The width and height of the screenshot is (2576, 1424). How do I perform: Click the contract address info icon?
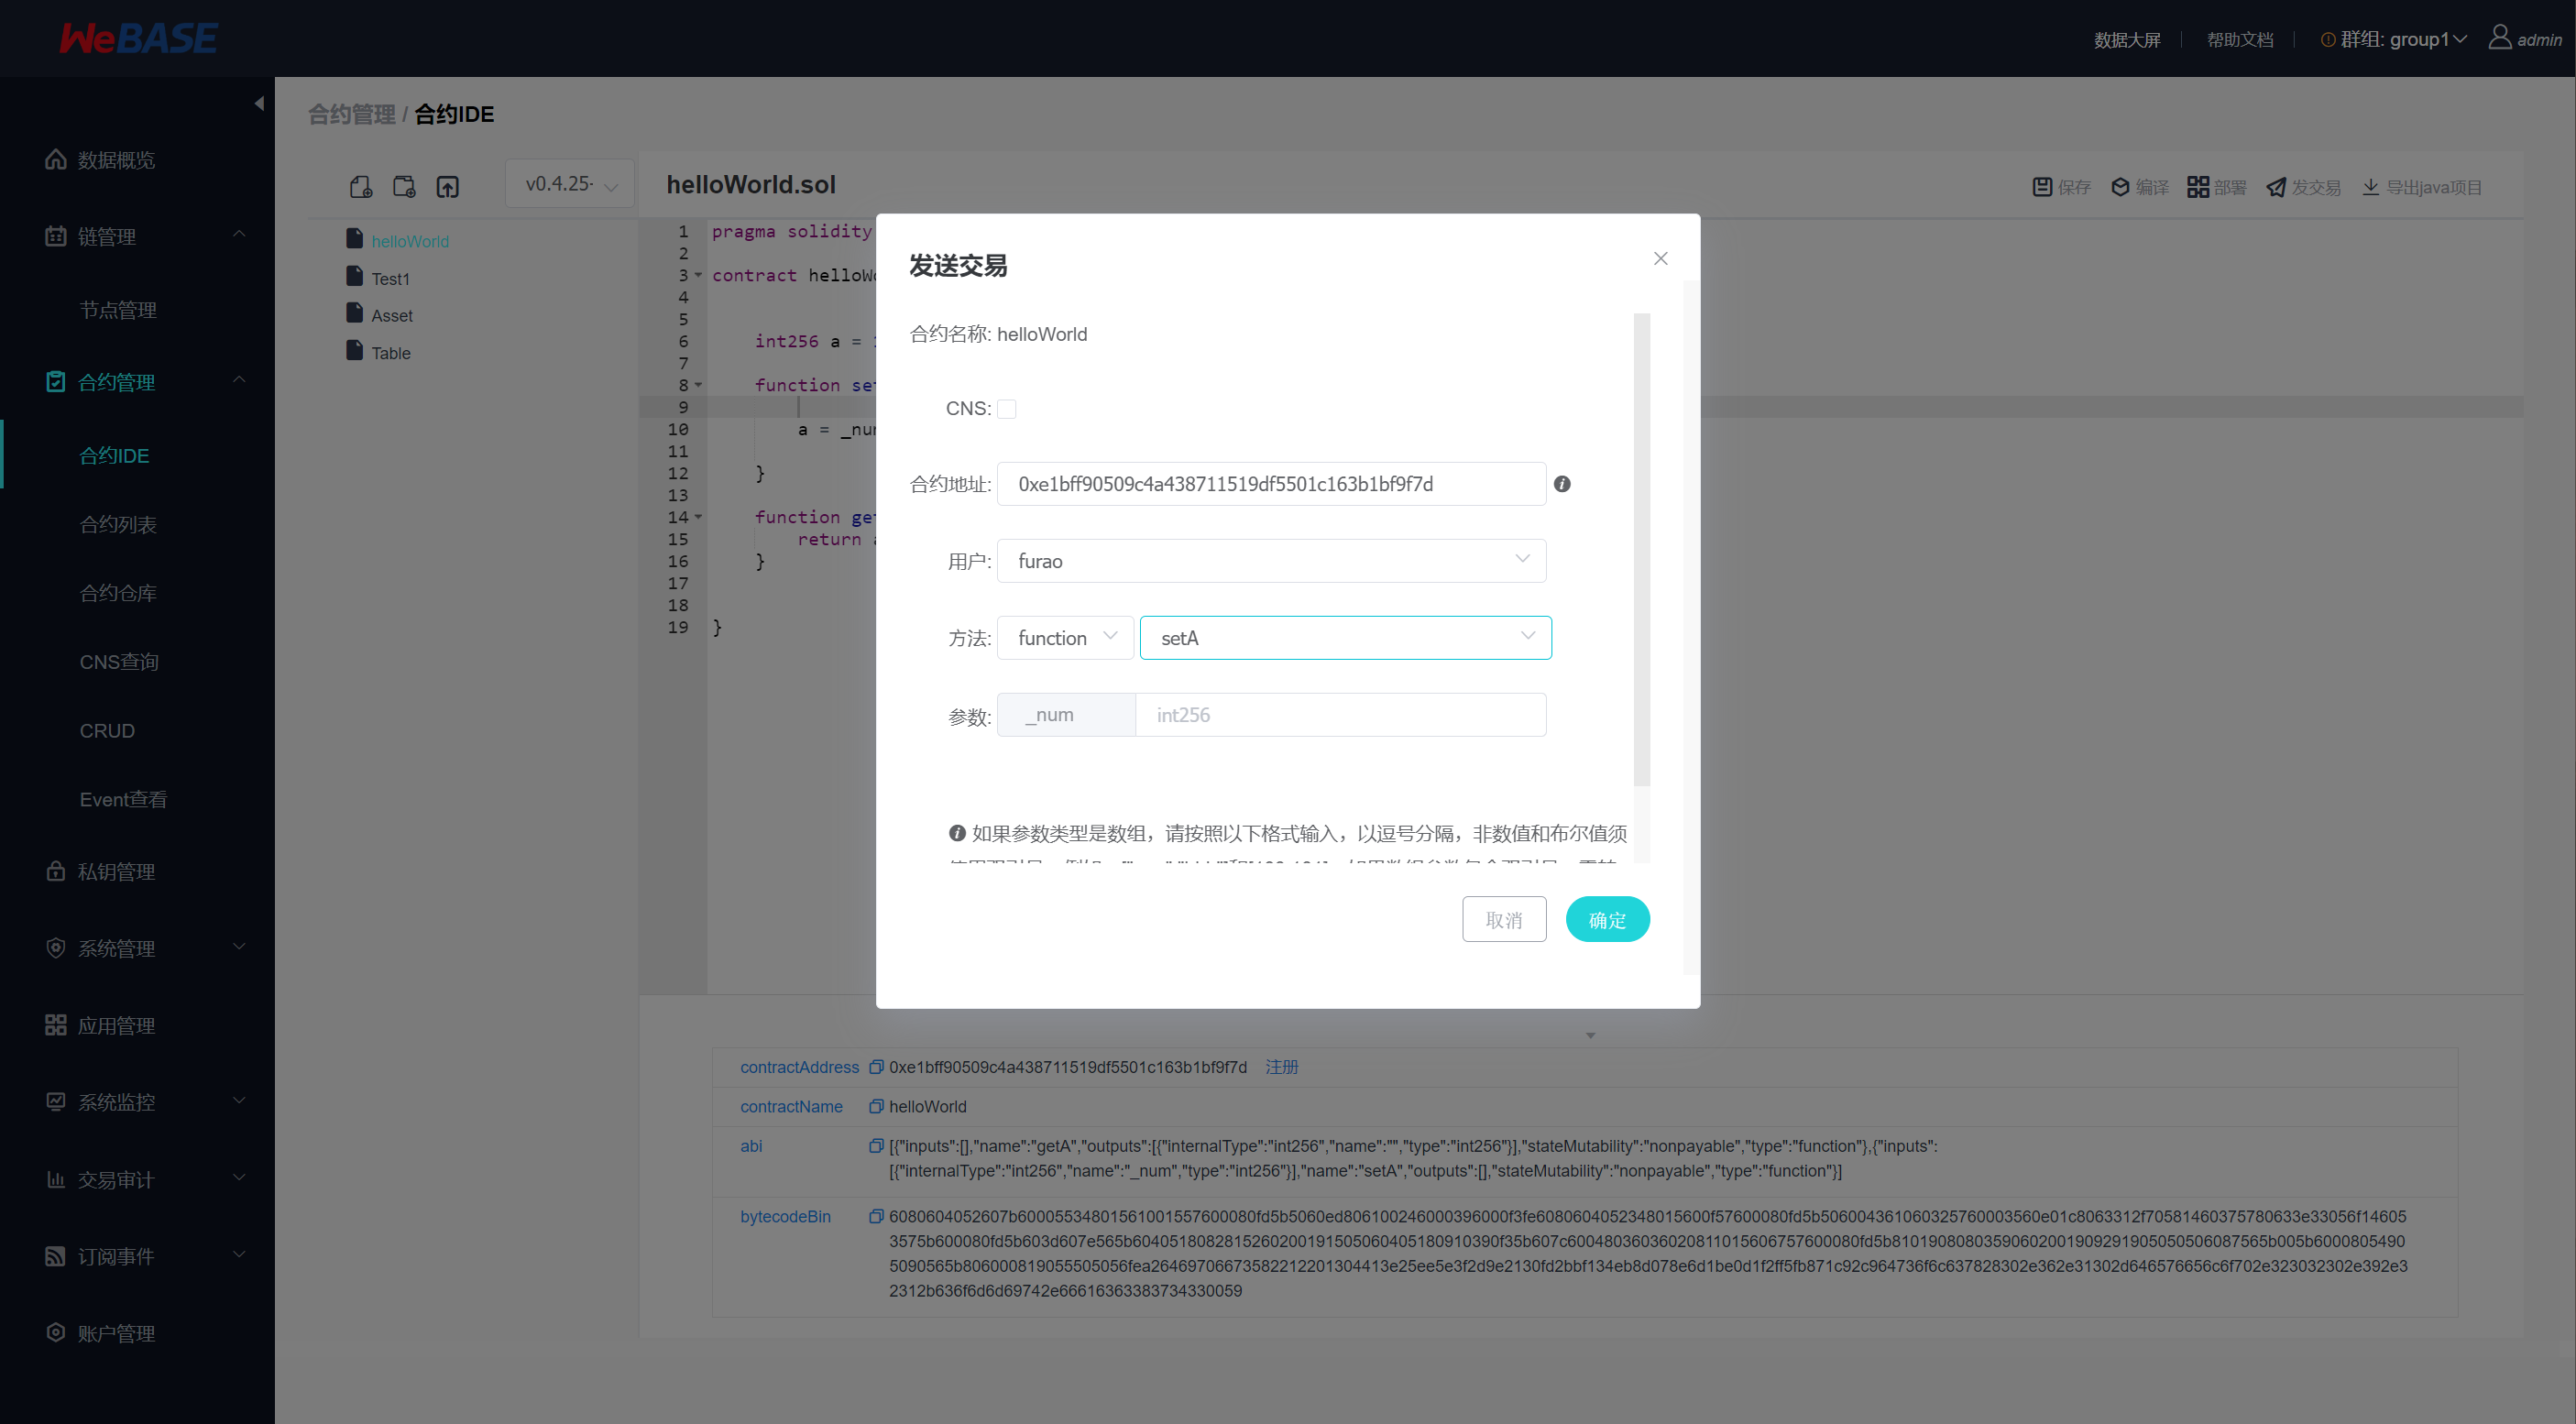pos(1562,484)
